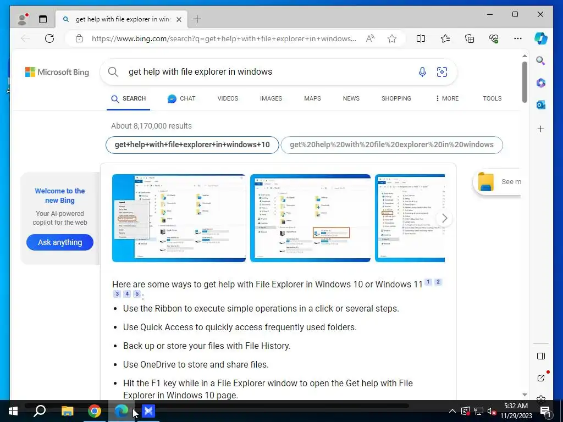Screen dimensions: 563x422
Task: Switch to IMAGES results
Action: tap(271, 98)
